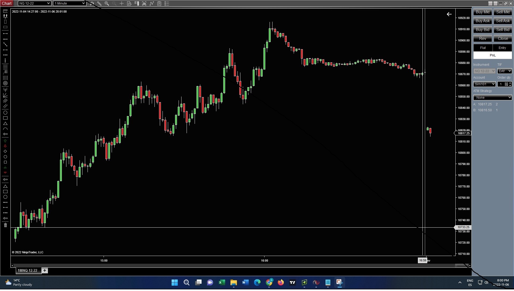
Task: Select the Draw tools pencil icon
Action: pos(99,3)
